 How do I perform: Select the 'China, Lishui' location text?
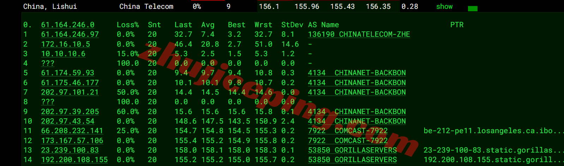click(50, 6)
